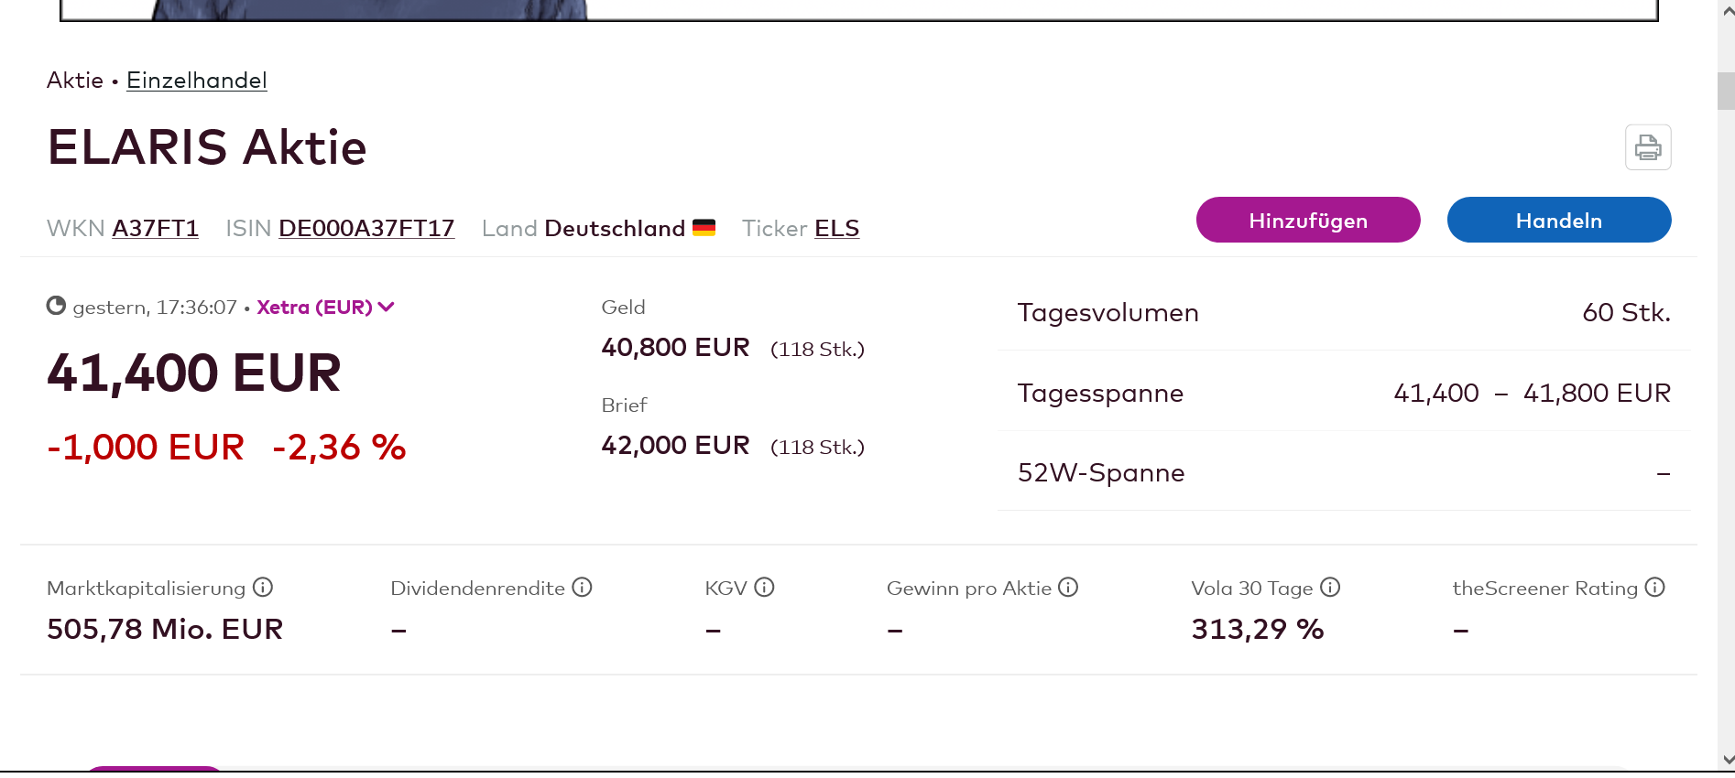Screen dimensions: 1735x778
Task: Click the info icon beside Marktkapitalisierung
Action: click(x=263, y=588)
